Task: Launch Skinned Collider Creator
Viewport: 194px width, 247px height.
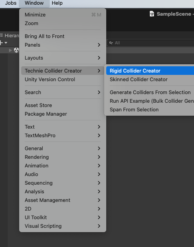Action: click(x=150, y=79)
